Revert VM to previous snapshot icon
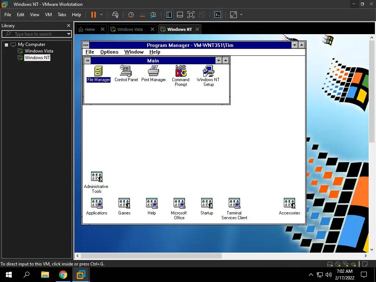Viewport: 376px width, 282px height. point(142,15)
